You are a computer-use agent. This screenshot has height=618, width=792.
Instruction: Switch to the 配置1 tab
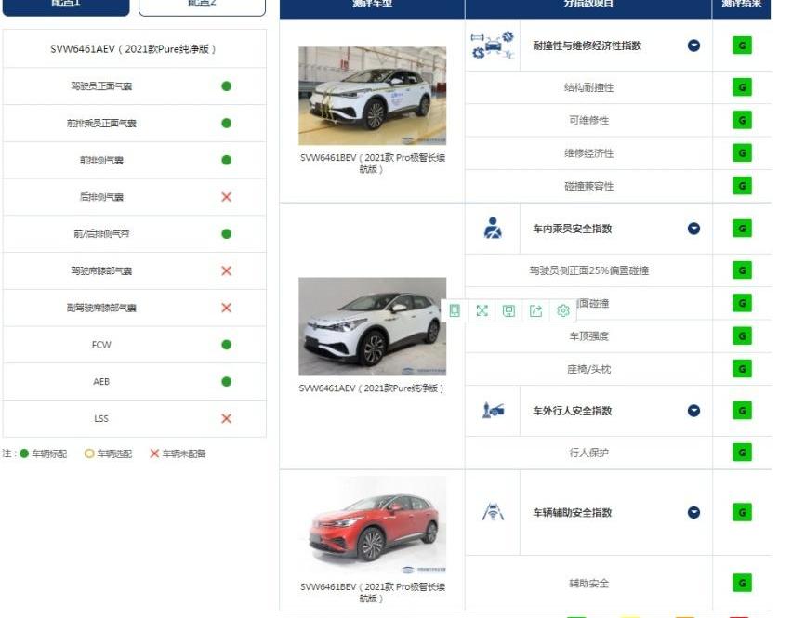tap(66, 7)
